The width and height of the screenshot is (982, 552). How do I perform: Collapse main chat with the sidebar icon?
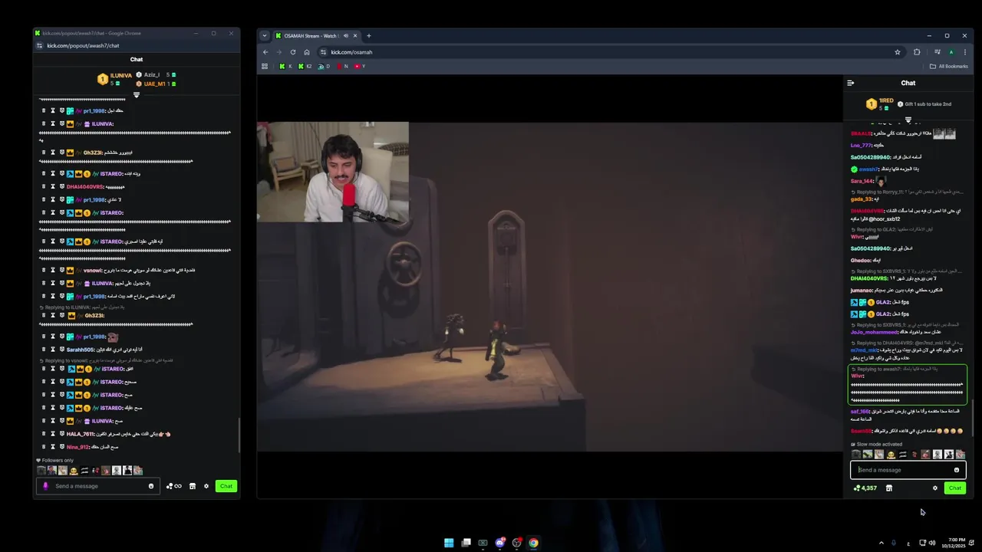click(x=850, y=83)
